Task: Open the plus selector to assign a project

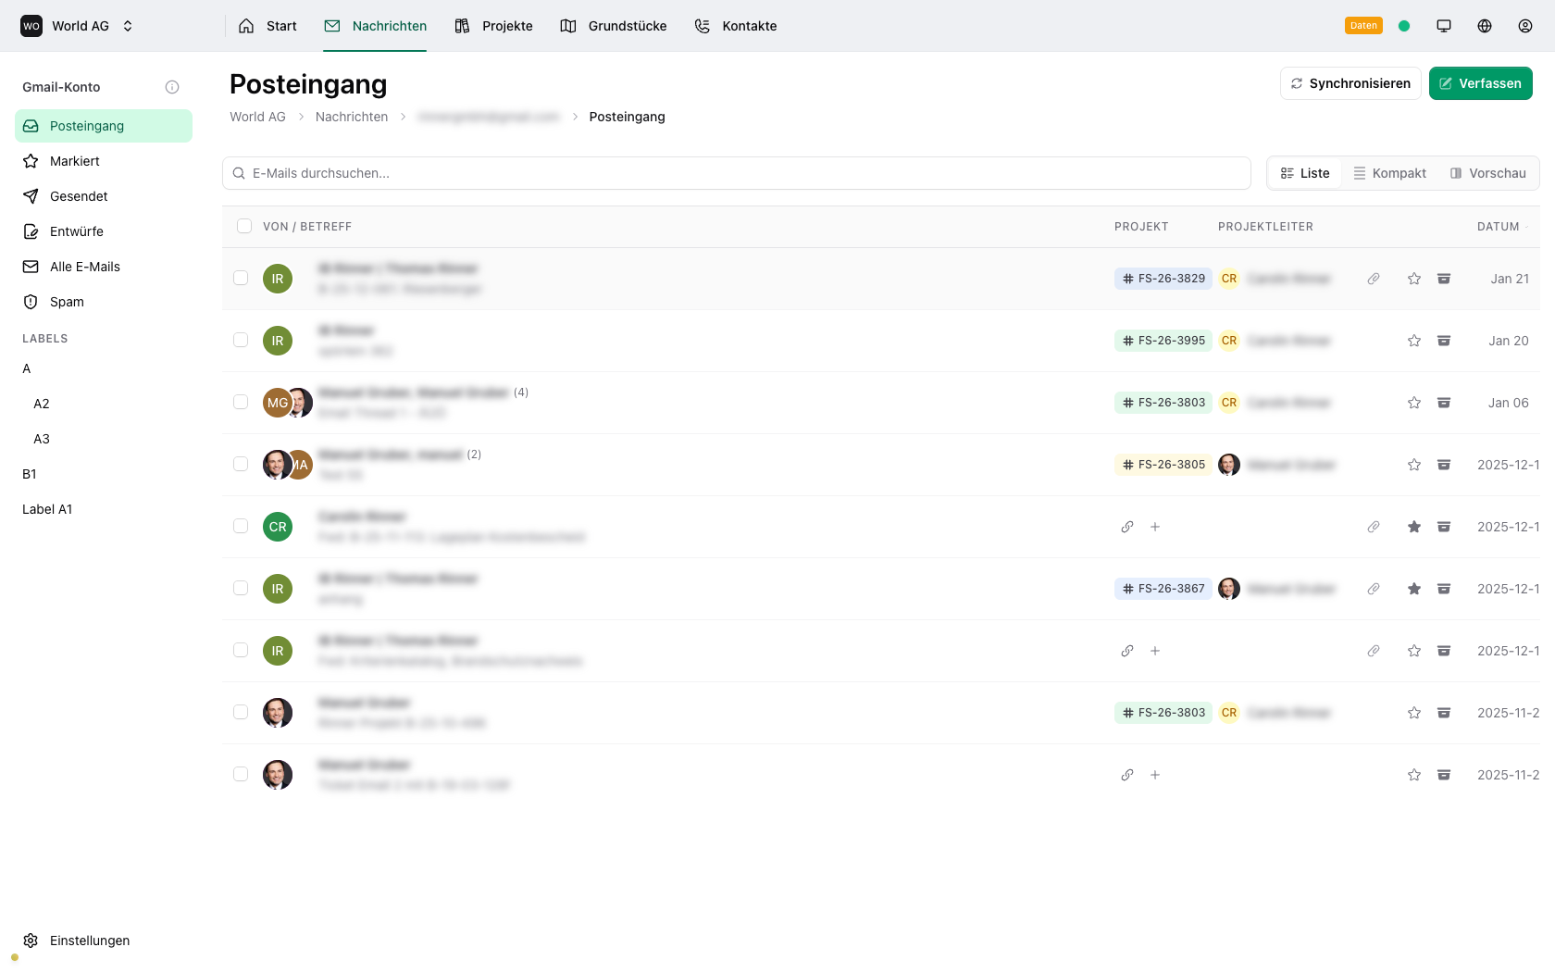Action: (x=1154, y=526)
